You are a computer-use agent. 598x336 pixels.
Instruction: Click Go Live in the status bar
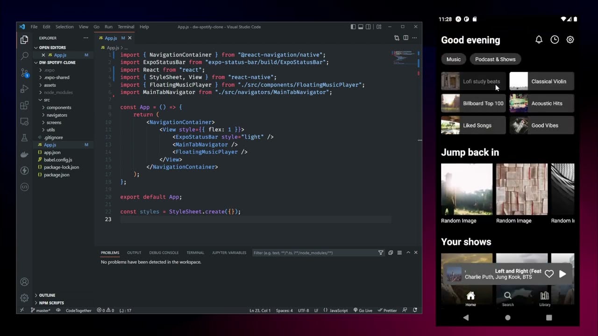[363, 310]
